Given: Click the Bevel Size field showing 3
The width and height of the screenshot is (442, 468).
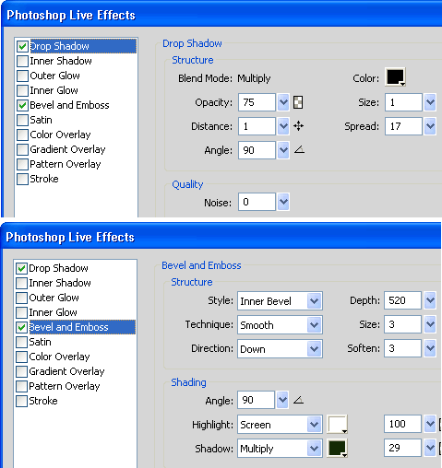Looking at the screenshot, I should pos(402,324).
